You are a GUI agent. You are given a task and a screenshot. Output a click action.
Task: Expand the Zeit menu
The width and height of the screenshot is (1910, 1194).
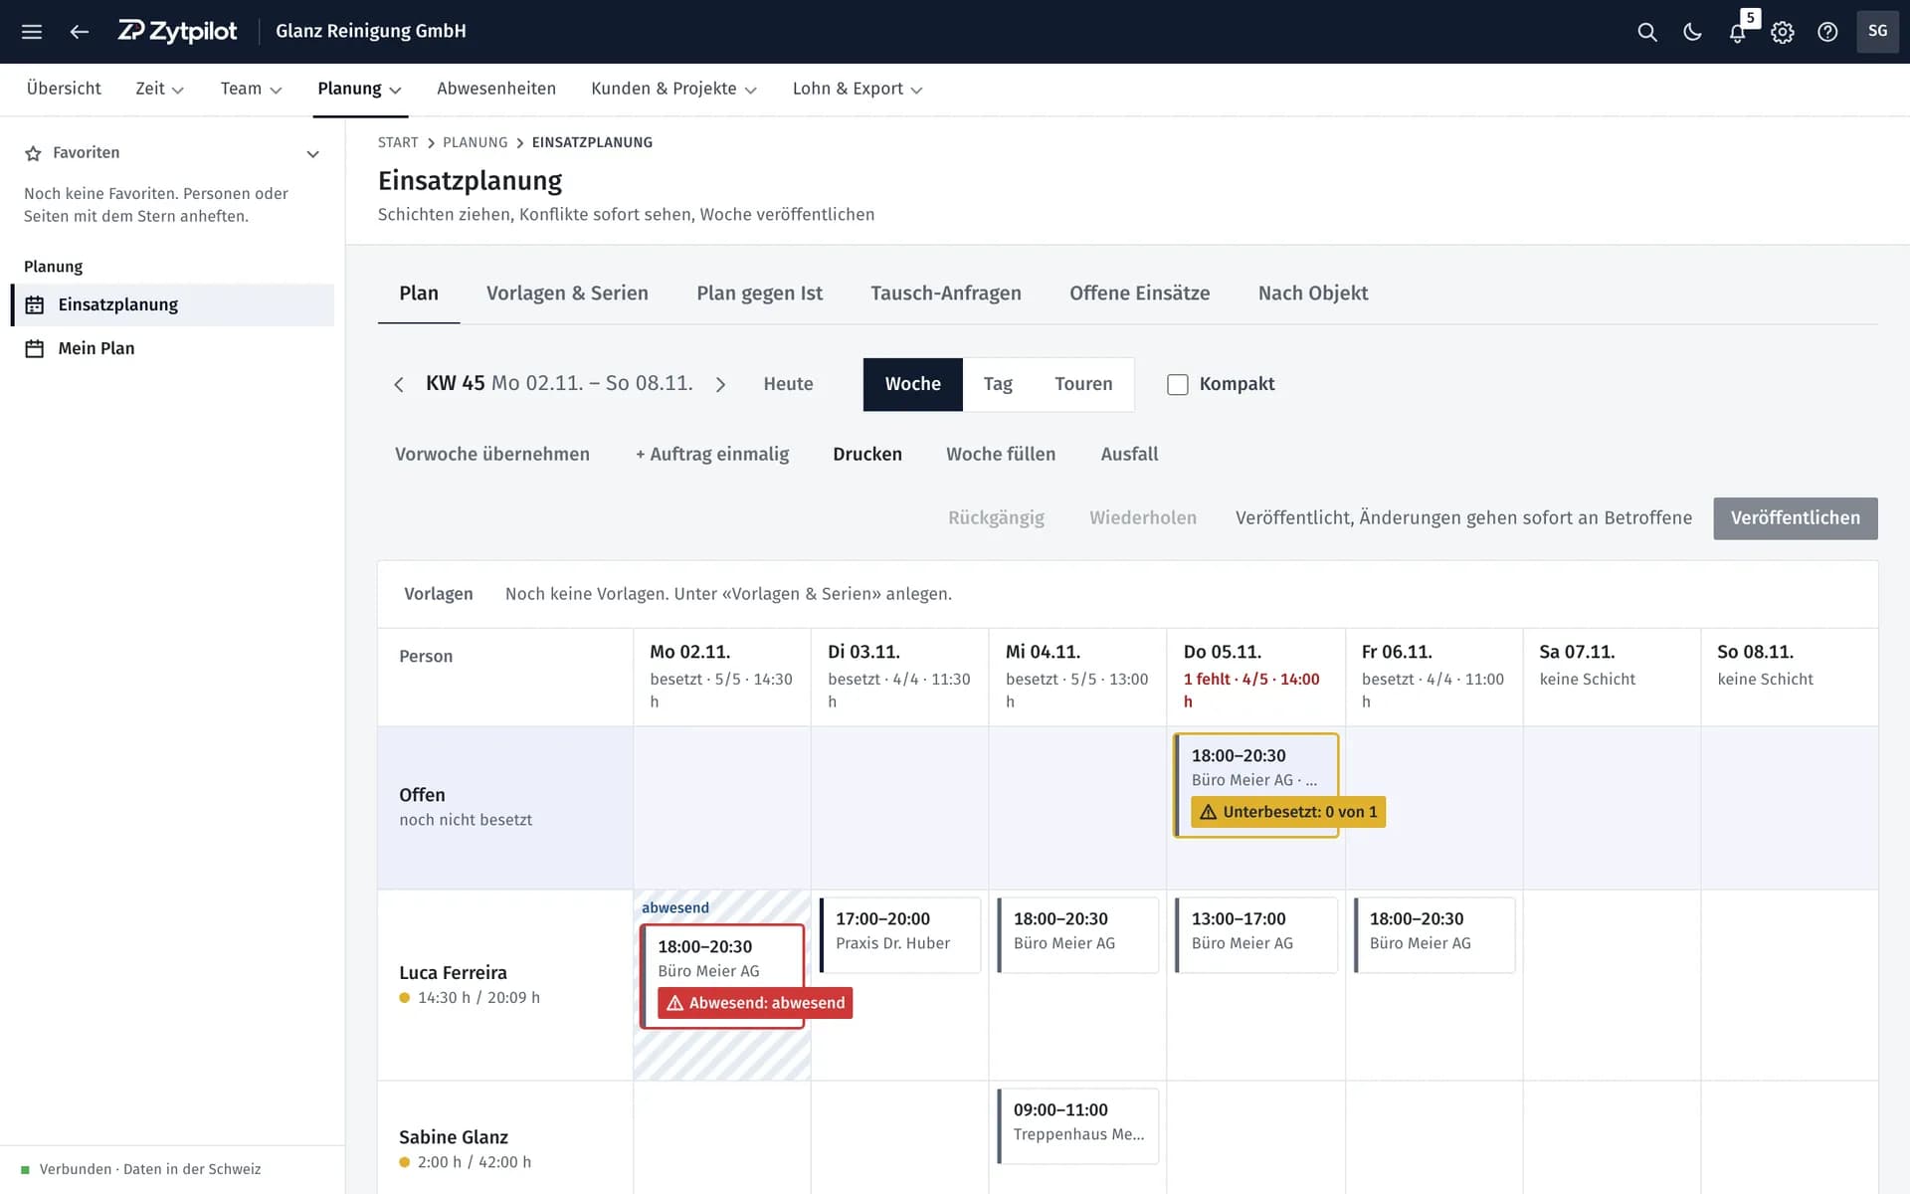click(x=159, y=89)
